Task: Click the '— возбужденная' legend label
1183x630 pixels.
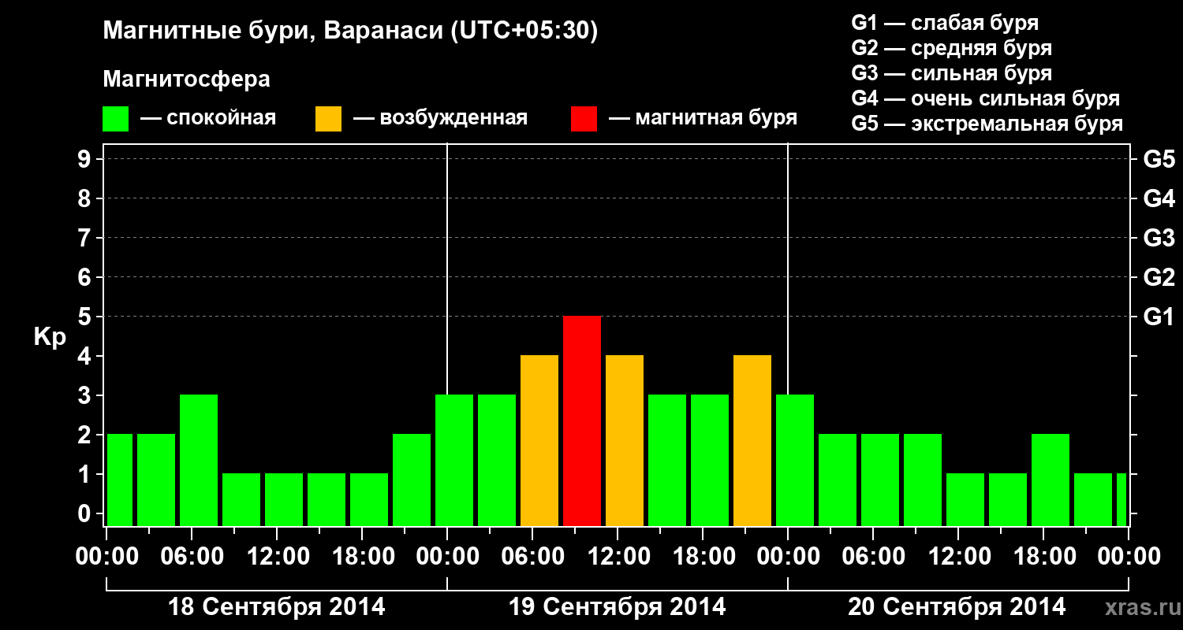Action: pos(440,119)
